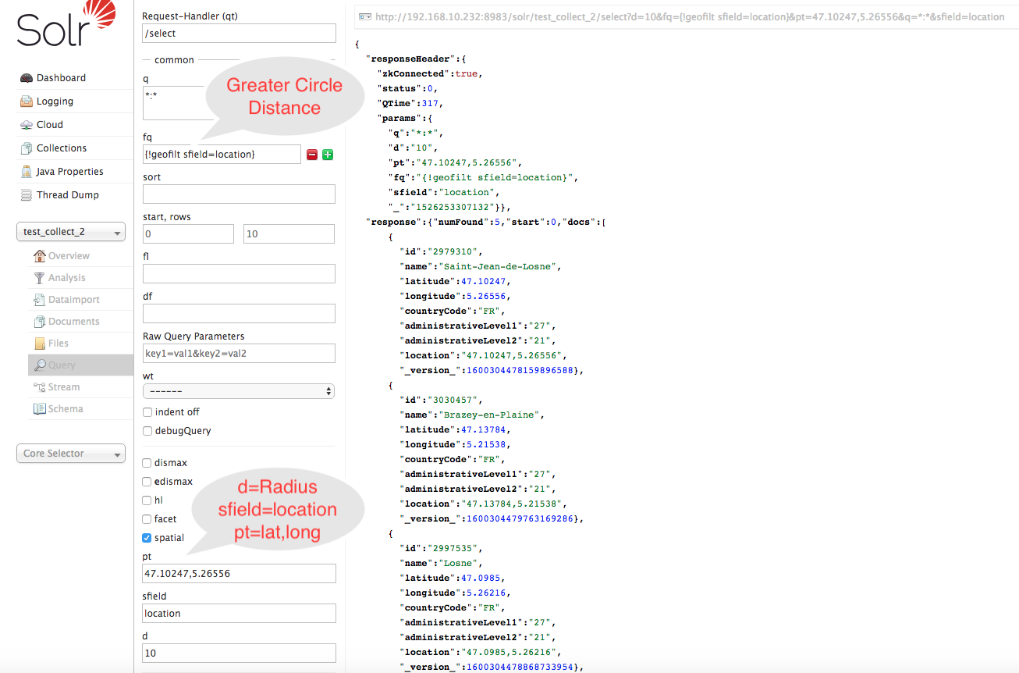Click the Request-Handler /select field

pyautogui.click(x=239, y=33)
